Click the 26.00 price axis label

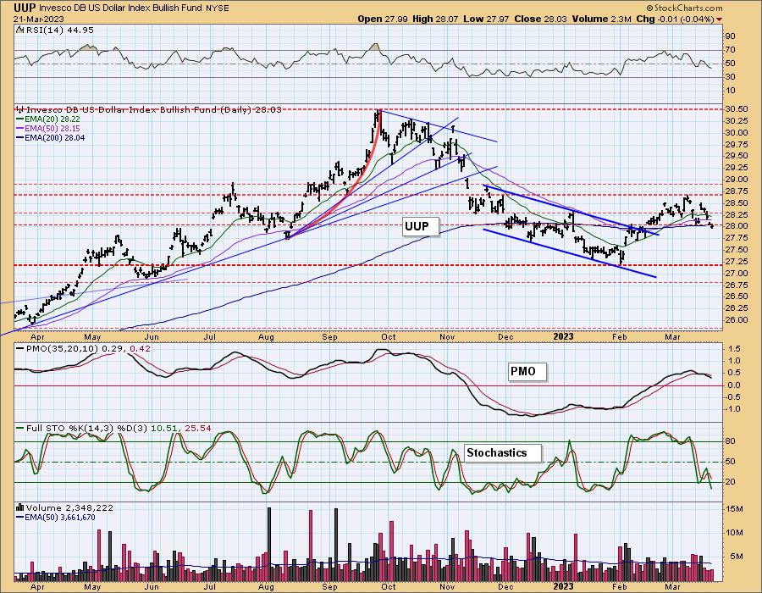click(x=737, y=320)
